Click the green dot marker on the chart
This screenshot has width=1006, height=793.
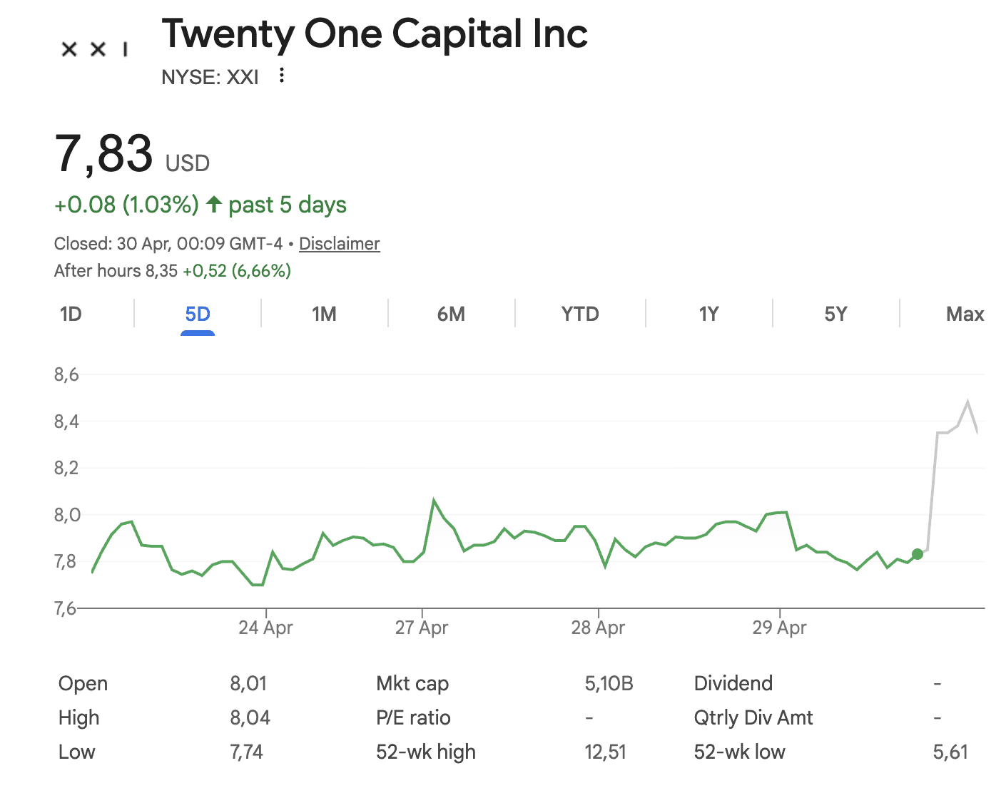click(918, 554)
